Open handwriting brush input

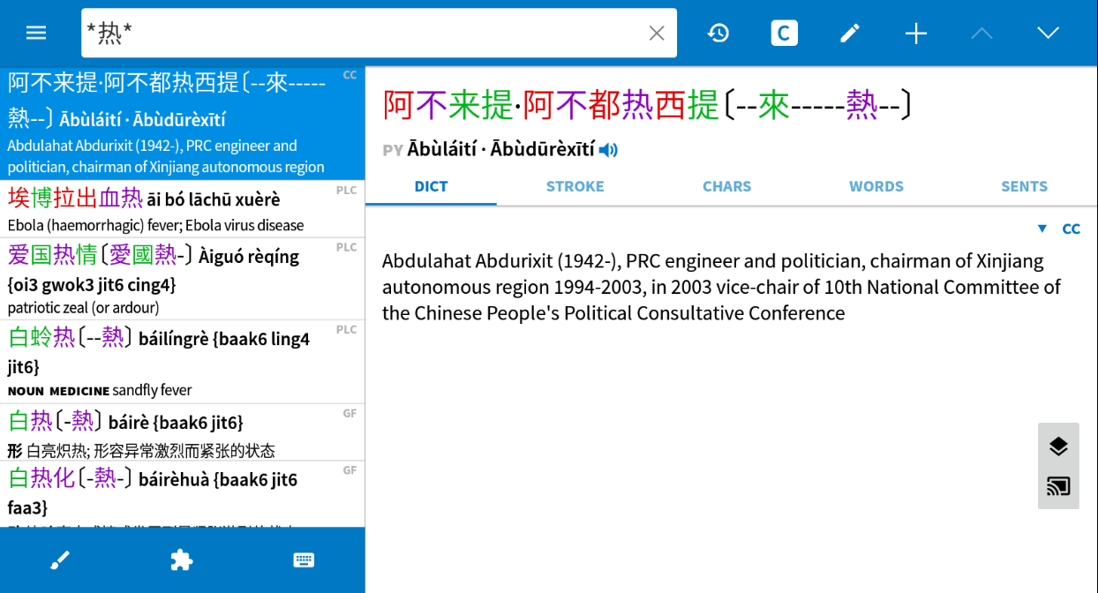[x=60, y=560]
